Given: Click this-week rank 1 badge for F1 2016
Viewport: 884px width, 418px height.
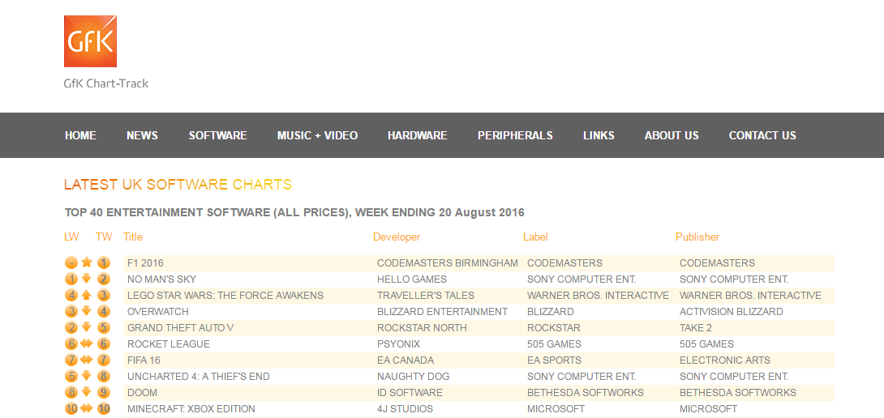Looking at the screenshot, I should [103, 262].
